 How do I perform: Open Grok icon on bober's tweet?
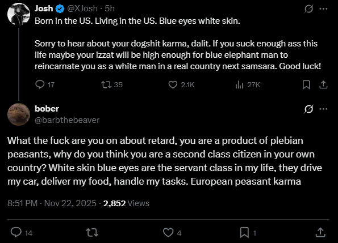(x=308, y=109)
